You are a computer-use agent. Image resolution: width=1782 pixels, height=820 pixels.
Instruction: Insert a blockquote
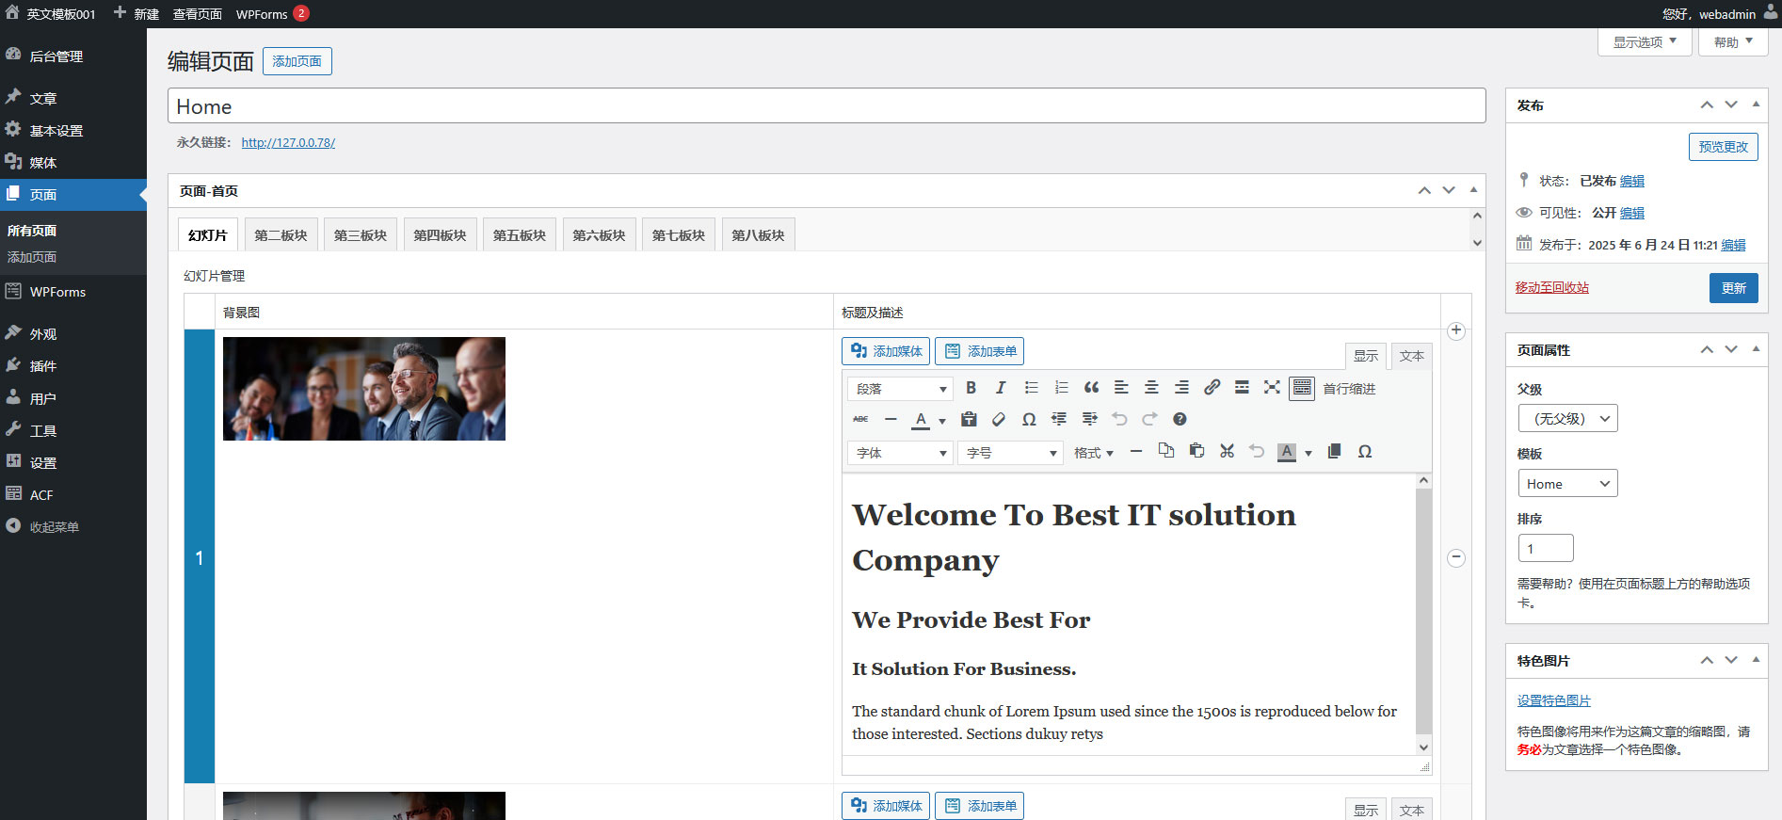point(1091,388)
